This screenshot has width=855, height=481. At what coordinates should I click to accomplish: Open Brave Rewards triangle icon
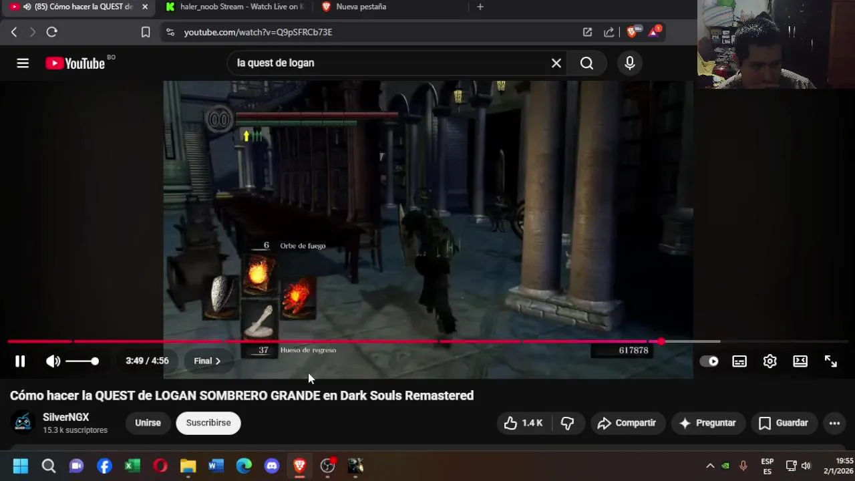655,31
